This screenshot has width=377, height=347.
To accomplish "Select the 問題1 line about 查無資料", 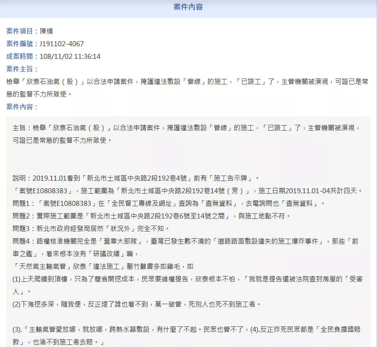I will coord(169,203).
